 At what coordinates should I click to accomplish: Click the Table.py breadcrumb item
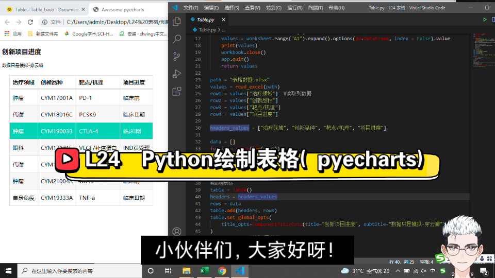(x=207, y=30)
